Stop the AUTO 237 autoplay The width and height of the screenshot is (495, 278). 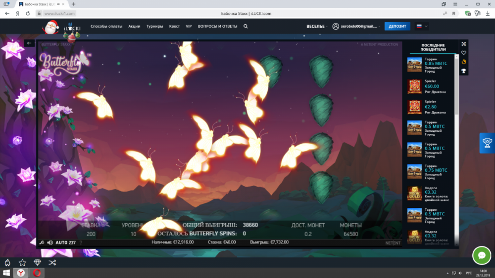tap(65, 242)
